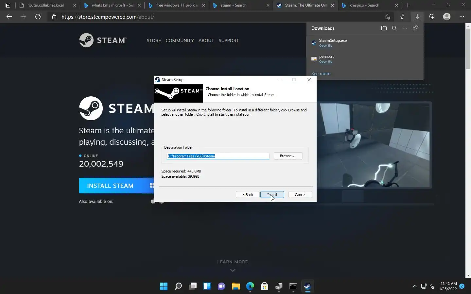Click Install in Steam Setup

tap(272, 195)
